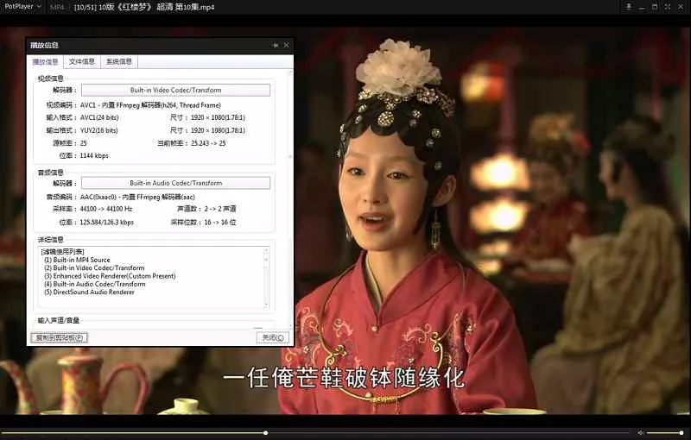This screenshot has height=440, width=691.
Task: Pin the playback info dialog
Action: [275, 45]
